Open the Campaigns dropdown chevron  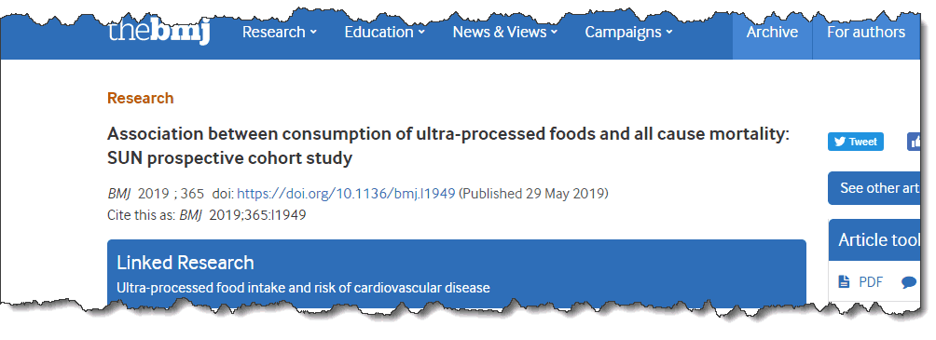[x=669, y=33]
